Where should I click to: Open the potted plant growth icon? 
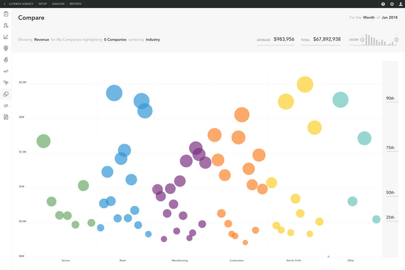pos(5,59)
